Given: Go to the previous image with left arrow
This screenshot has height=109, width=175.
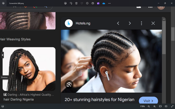Looking at the screenshot, I should pos(2,55).
